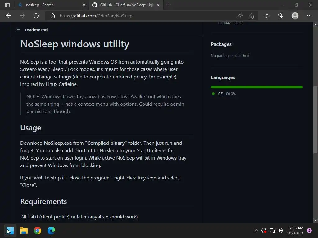318x238 pixels.
Task: Open notification center badge
Action: (x=309, y=231)
